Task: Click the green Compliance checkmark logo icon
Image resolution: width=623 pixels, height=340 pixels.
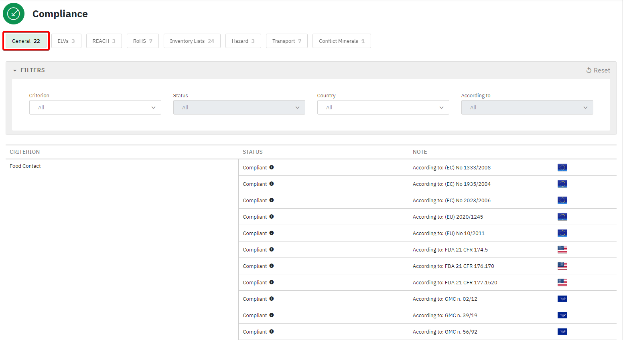Action: coord(14,14)
